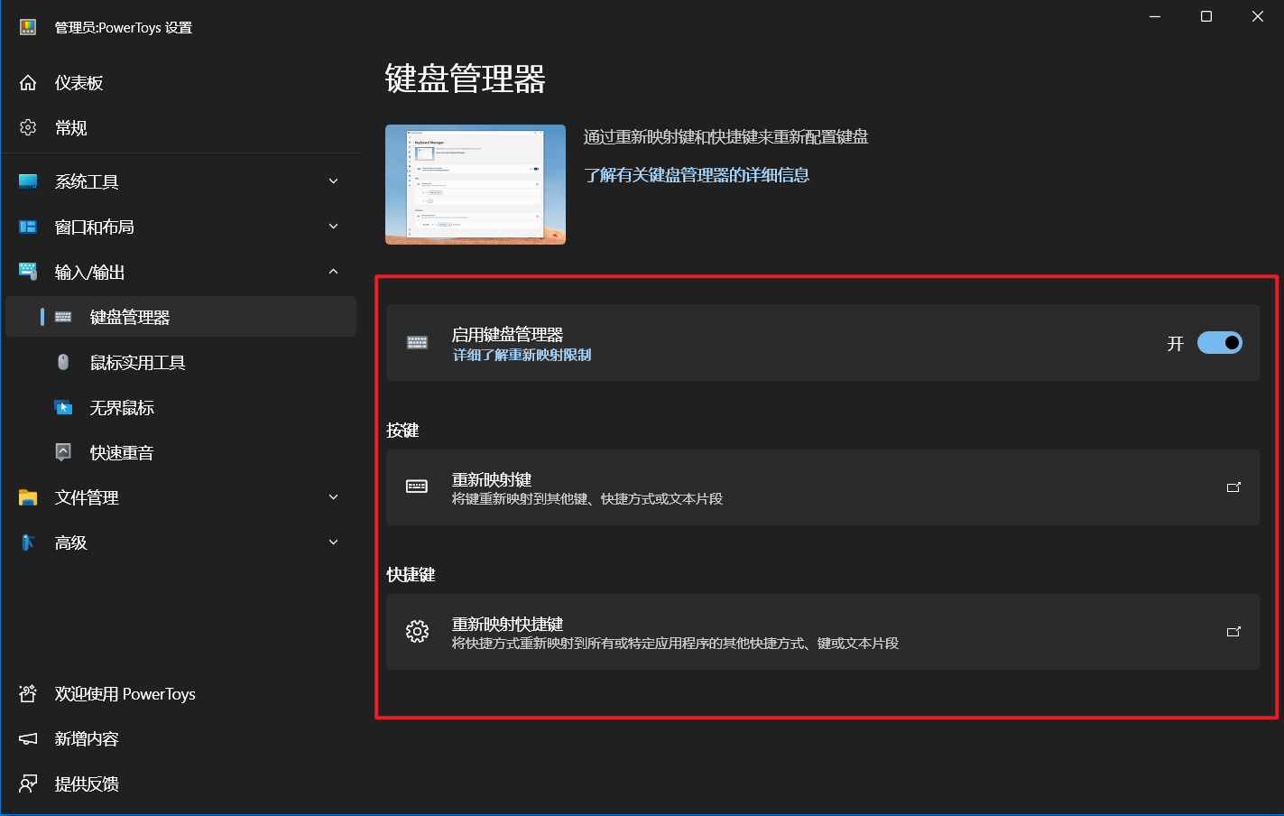
Task: Click the 提供反馈 feedback icon
Action: [x=28, y=784]
